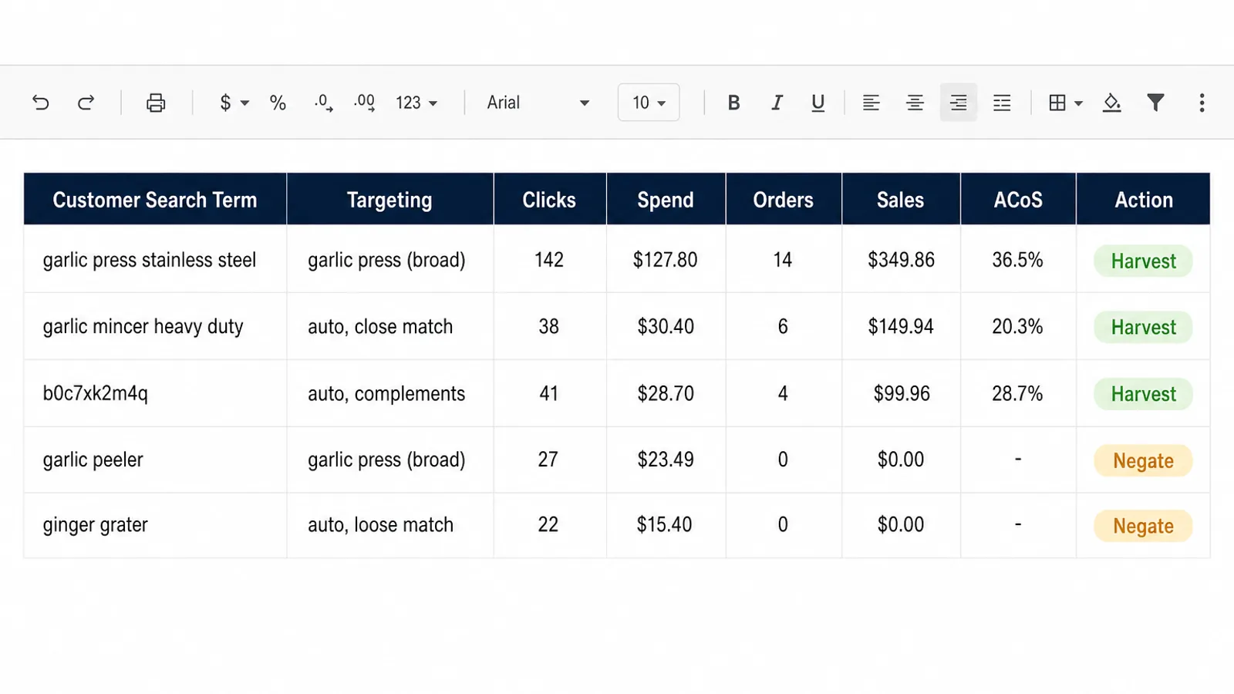Select right align button
The image size is (1234, 694).
pyautogui.click(x=959, y=103)
